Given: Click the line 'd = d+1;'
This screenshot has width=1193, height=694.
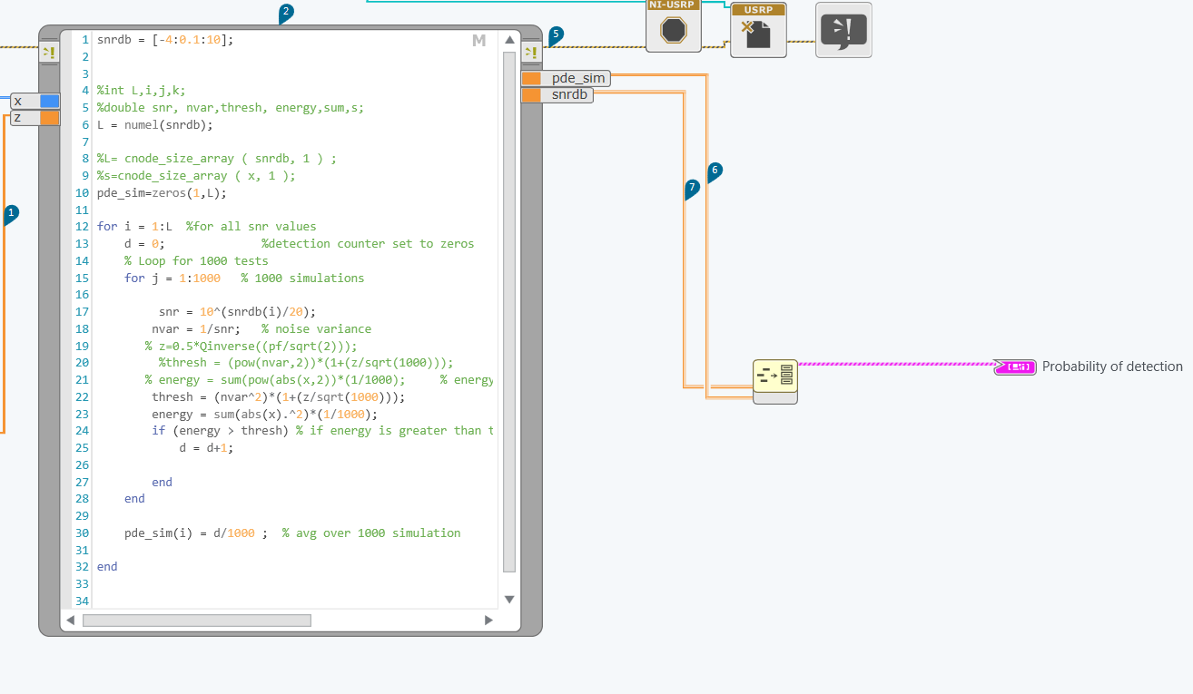Looking at the screenshot, I should [206, 447].
